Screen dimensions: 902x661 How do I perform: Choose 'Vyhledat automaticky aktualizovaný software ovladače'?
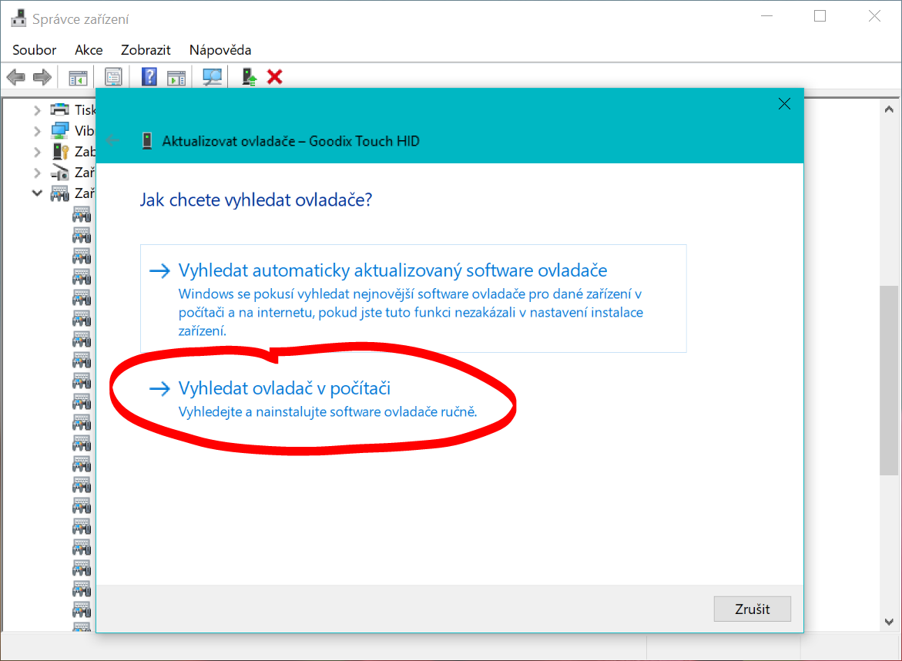click(x=392, y=271)
